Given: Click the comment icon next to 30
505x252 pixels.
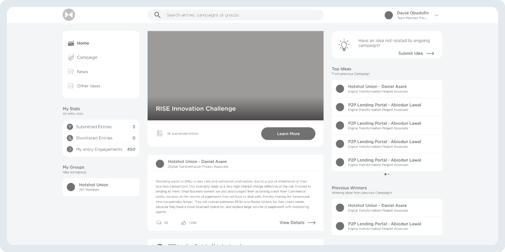Looking at the screenshot, I should point(158,222).
